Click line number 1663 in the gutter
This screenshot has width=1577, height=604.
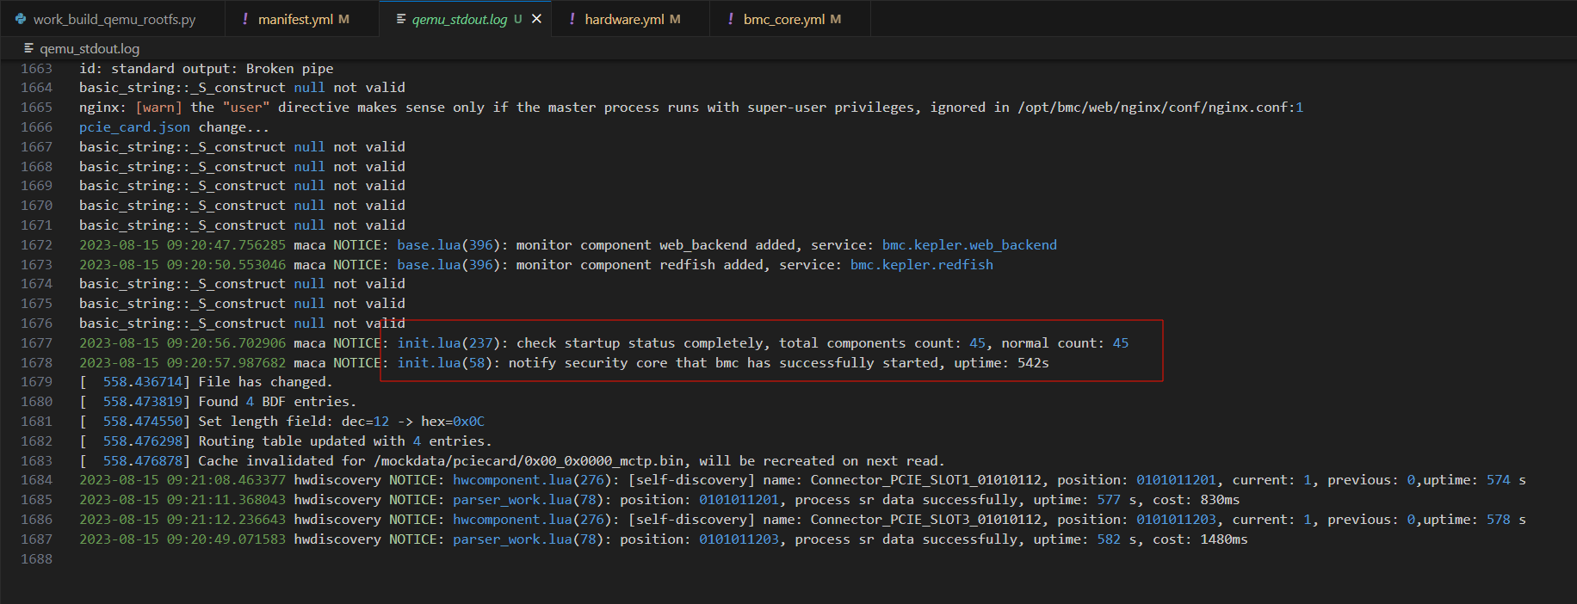(37, 69)
